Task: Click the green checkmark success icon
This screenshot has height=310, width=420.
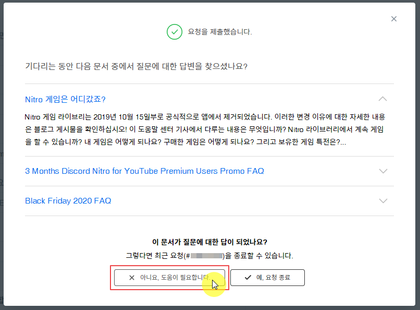Action: click(x=175, y=32)
